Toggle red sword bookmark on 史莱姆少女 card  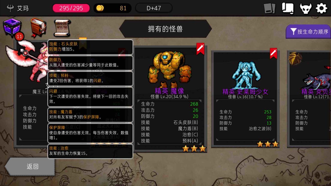pos(273,53)
